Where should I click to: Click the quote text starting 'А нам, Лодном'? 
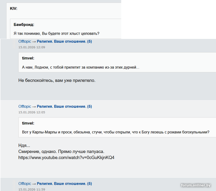tap(80, 67)
